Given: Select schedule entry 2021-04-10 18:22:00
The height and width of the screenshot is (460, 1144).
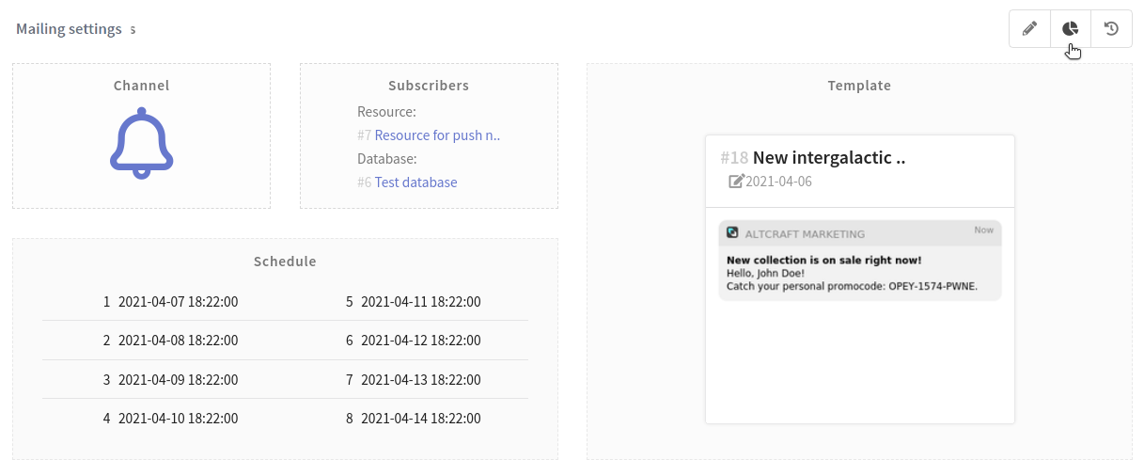Looking at the screenshot, I should tap(178, 419).
